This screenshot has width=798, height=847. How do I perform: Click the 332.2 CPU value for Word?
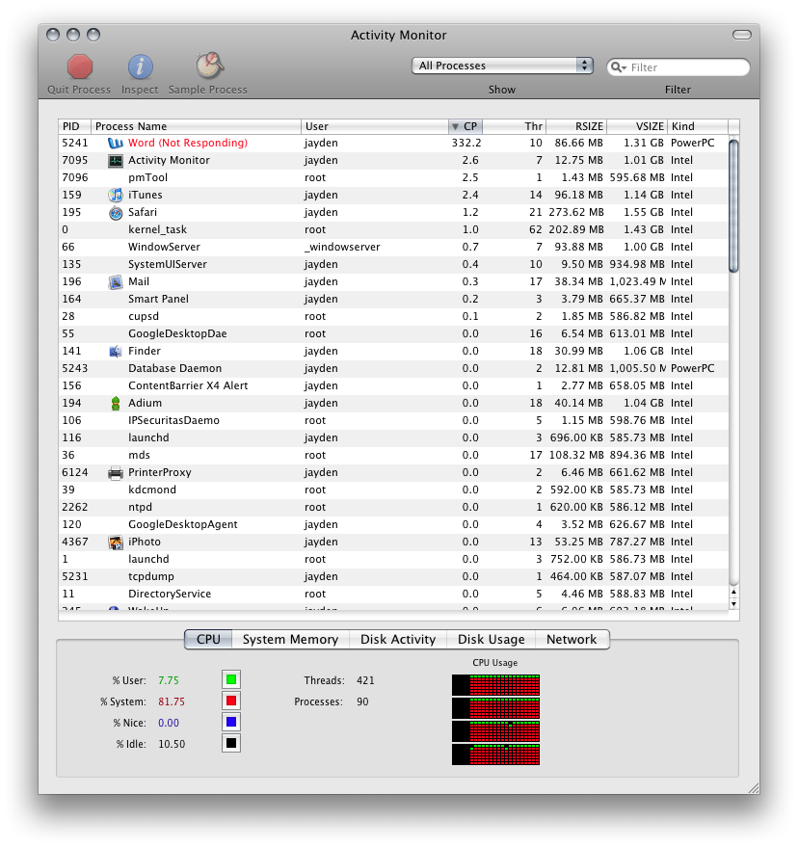pyautogui.click(x=466, y=144)
